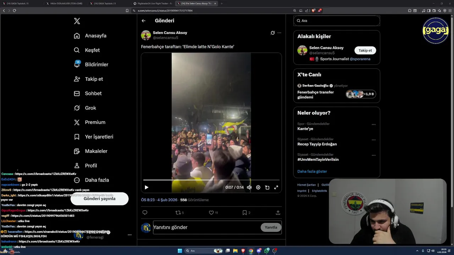Enter video fullscreen
The image size is (454, 255).
click(x=276, y=187)
